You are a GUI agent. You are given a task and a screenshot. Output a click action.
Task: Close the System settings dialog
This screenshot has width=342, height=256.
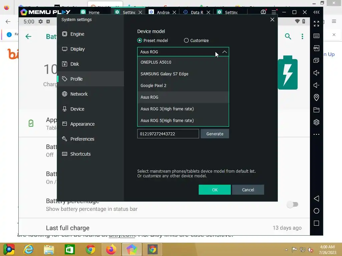coord(272,20)
